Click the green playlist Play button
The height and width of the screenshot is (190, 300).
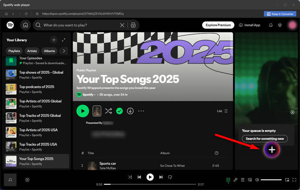[x=82, y=111]
